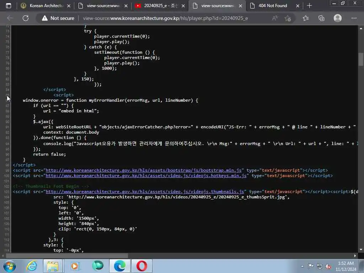This screenshot has width=364, height=273.
Task: Close the 404 Not Found tab
Action: 298,6
